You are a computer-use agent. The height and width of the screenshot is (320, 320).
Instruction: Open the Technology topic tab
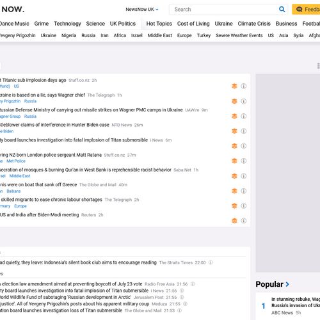tap(67, 24)
